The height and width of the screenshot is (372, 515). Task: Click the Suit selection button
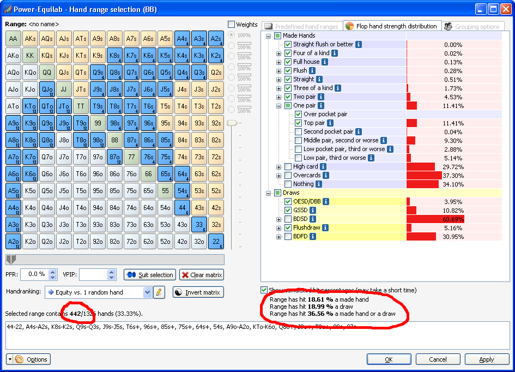150,275
